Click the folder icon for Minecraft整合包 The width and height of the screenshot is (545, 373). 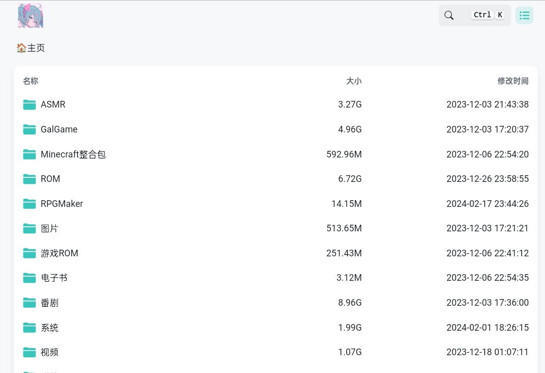point(29,154)
